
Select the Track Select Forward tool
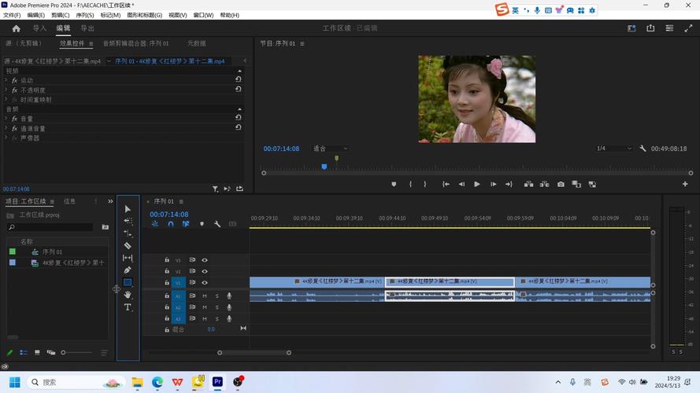128,221
